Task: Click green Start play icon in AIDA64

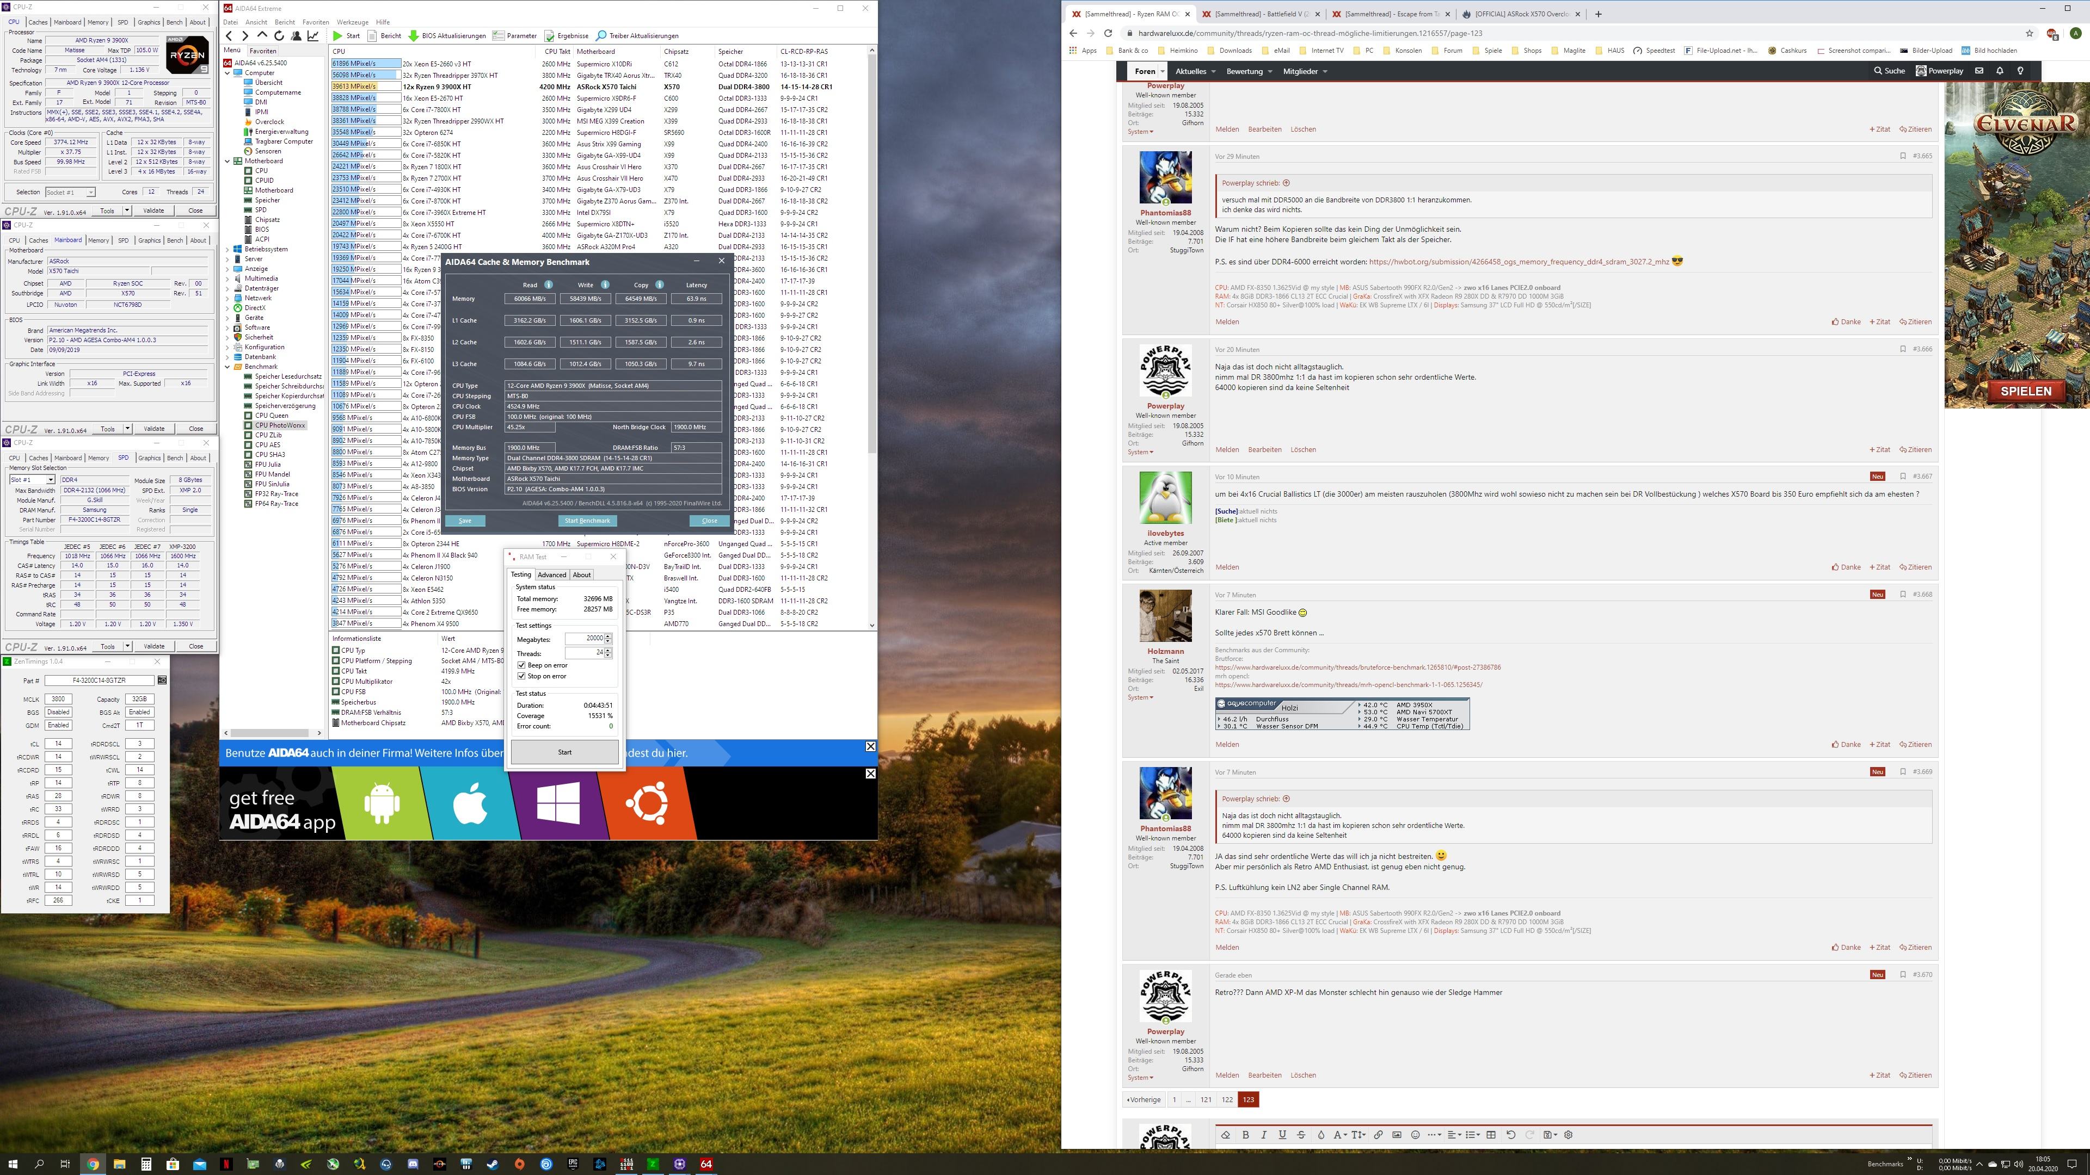Action: click(337, 36)
